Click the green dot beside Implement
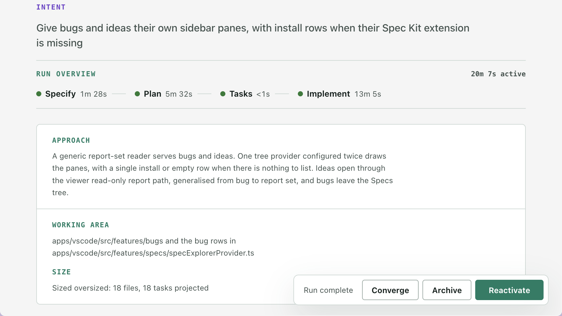 click(x=300, y=94)
